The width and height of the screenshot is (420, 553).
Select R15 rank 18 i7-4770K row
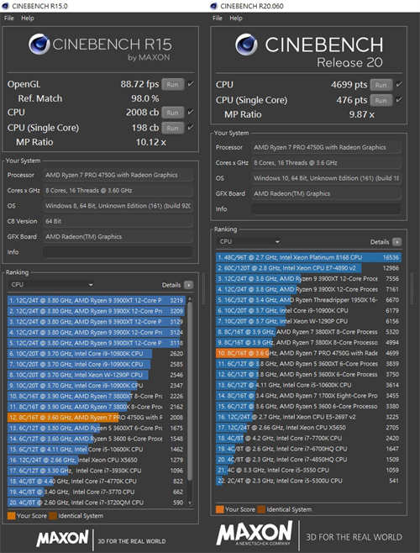97,481
